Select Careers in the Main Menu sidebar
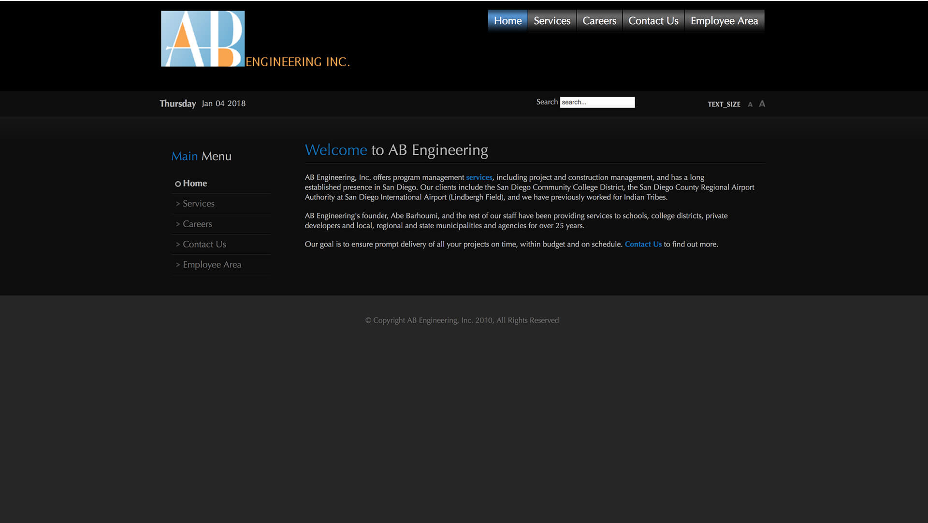The height and width of the screenshot is (523, 928). coord(197,224)
